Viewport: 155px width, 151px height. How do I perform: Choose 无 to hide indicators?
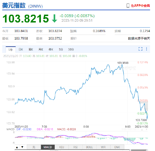[34, 147]
